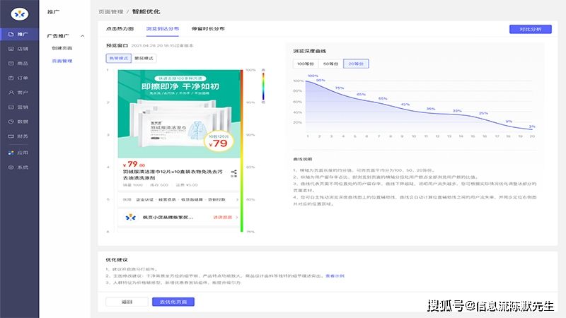This screenshot has height=318, width=566.
Task: Choose 20等份 curve granularity
Action: (356, 64)
